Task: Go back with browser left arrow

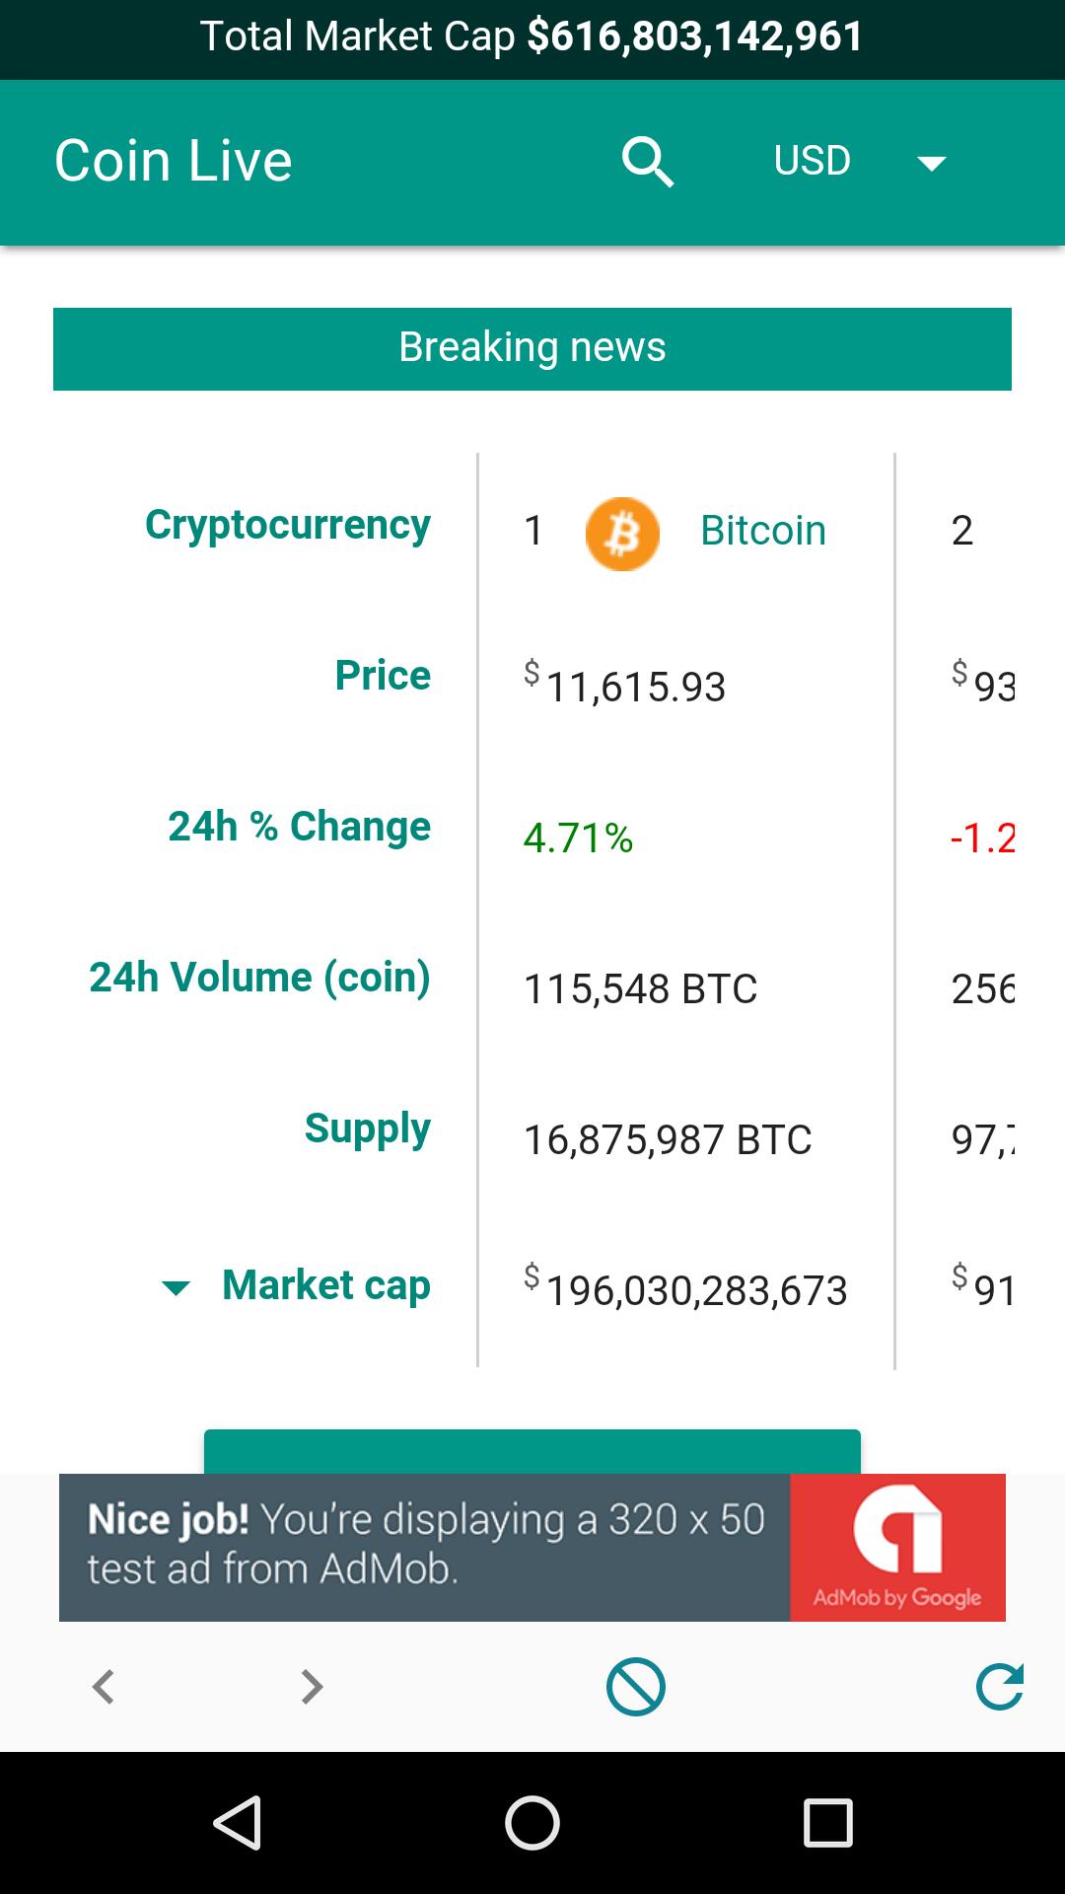Action: tap(104, 1686)
